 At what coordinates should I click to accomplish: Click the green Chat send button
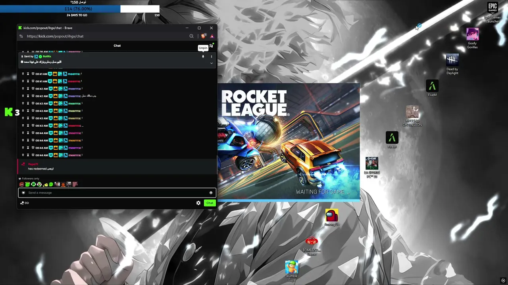click(x=210, y=203)
